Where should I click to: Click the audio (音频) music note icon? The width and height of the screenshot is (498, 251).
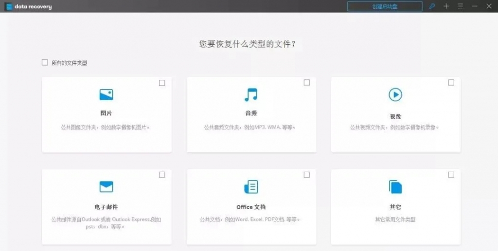(251, 94)
